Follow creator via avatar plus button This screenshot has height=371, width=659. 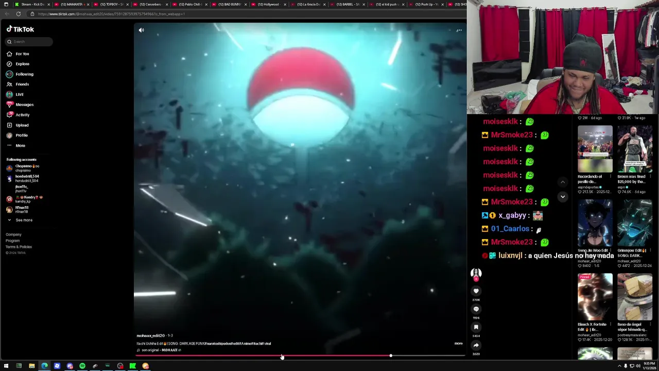pos(476,279)
